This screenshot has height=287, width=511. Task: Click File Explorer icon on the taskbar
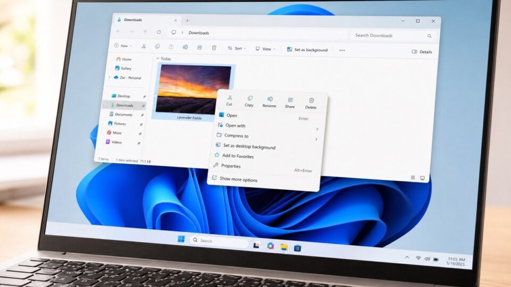(284, 247)
